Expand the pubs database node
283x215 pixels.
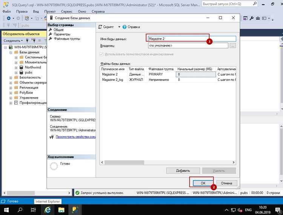16,73
